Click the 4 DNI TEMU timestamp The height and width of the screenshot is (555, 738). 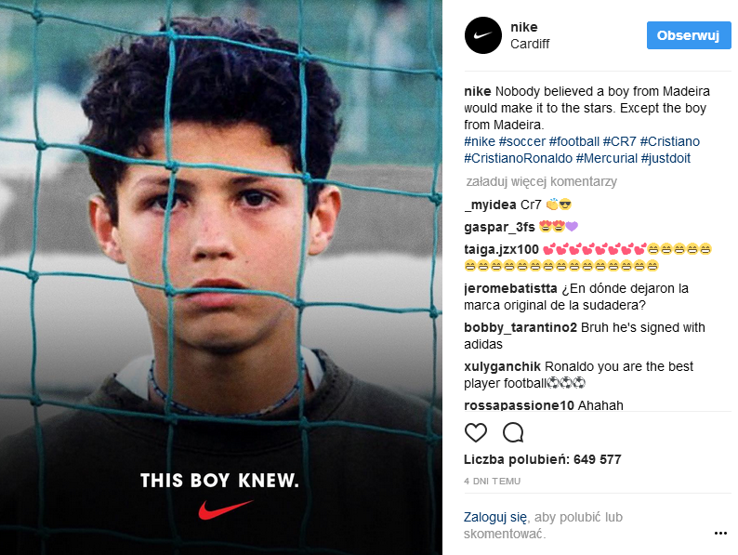493,482
